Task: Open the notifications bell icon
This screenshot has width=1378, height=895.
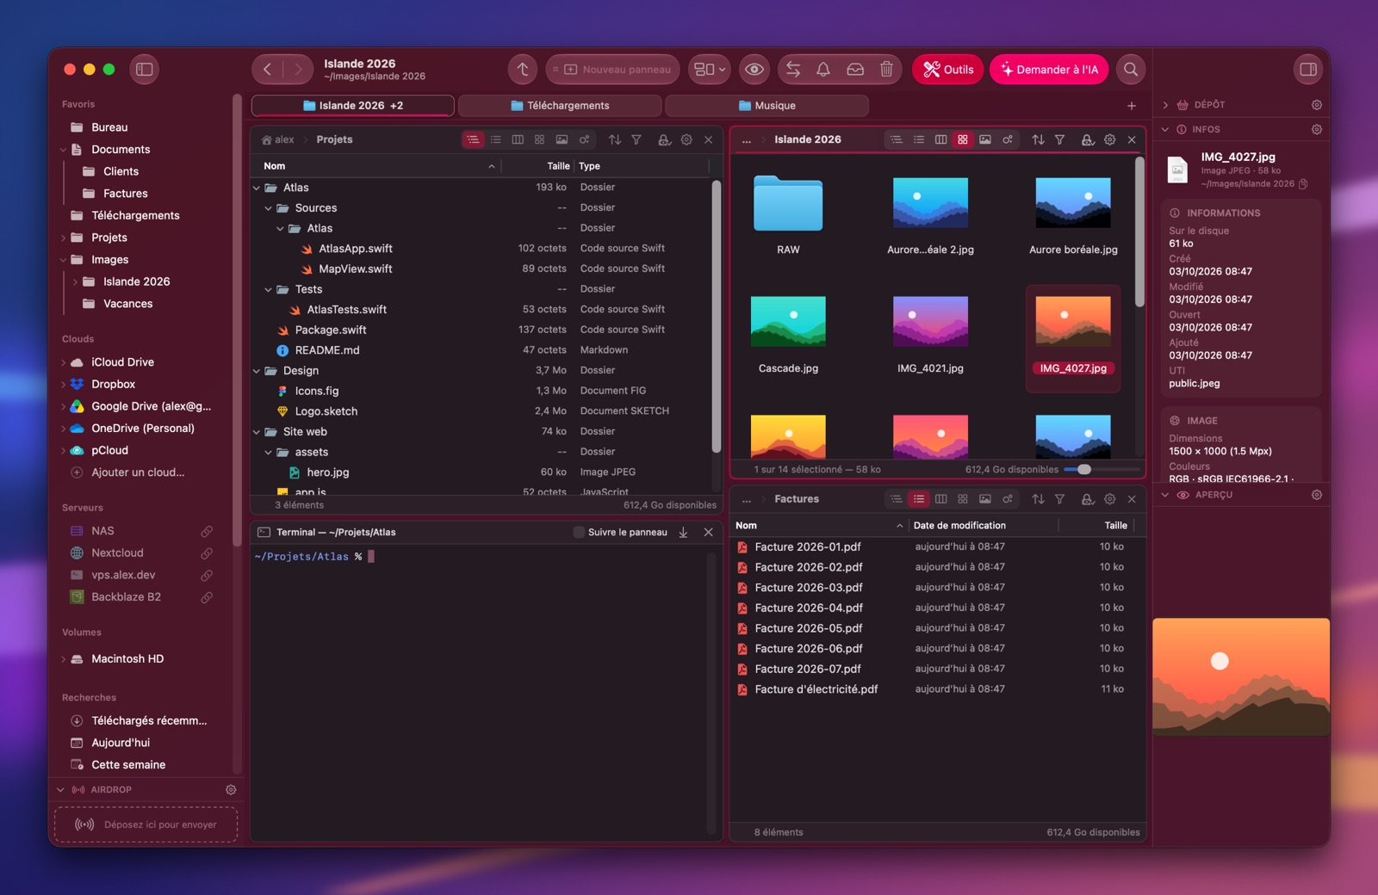Action: pyautogui.click(x=823, y=70)
